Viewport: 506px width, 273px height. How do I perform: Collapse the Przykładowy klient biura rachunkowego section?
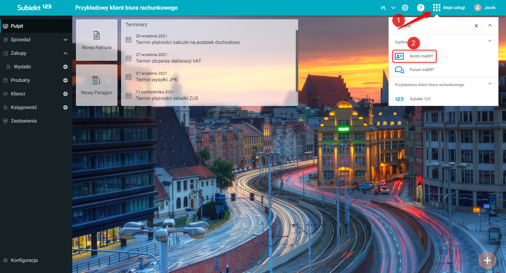tap(490, 84)
